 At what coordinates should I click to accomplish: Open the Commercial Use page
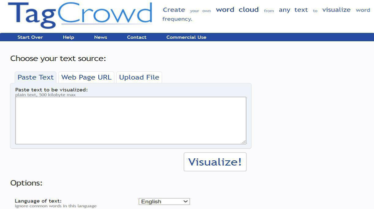(187, 37)
